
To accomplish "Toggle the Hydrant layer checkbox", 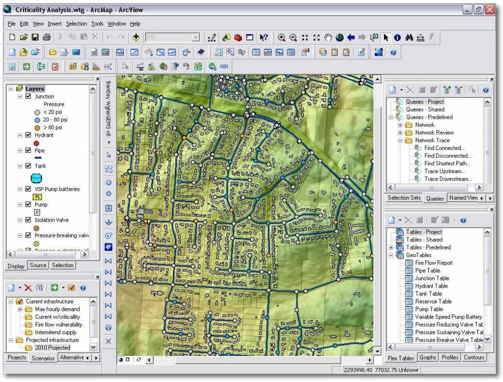I will (x=28, y=135).
